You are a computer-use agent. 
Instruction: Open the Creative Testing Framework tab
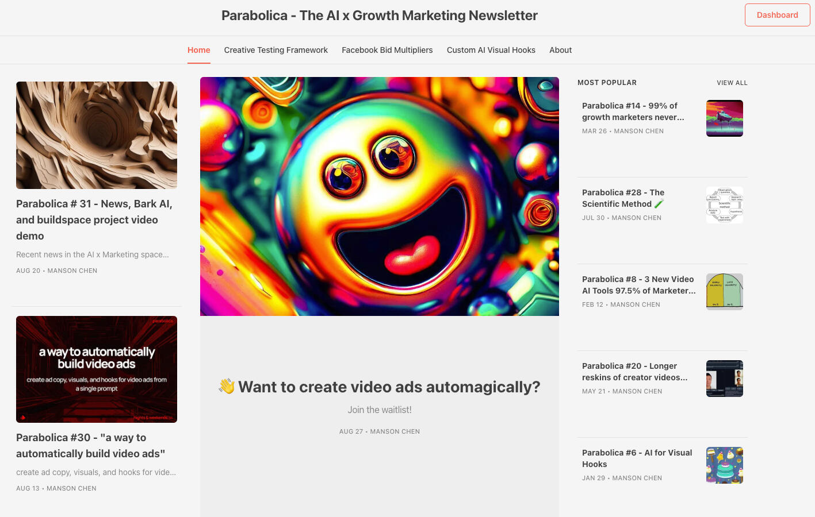click(276, 50)
